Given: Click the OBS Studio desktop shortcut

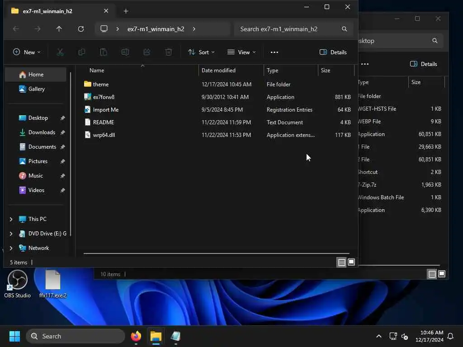Looking at the screenshot, I should (18, 284).
